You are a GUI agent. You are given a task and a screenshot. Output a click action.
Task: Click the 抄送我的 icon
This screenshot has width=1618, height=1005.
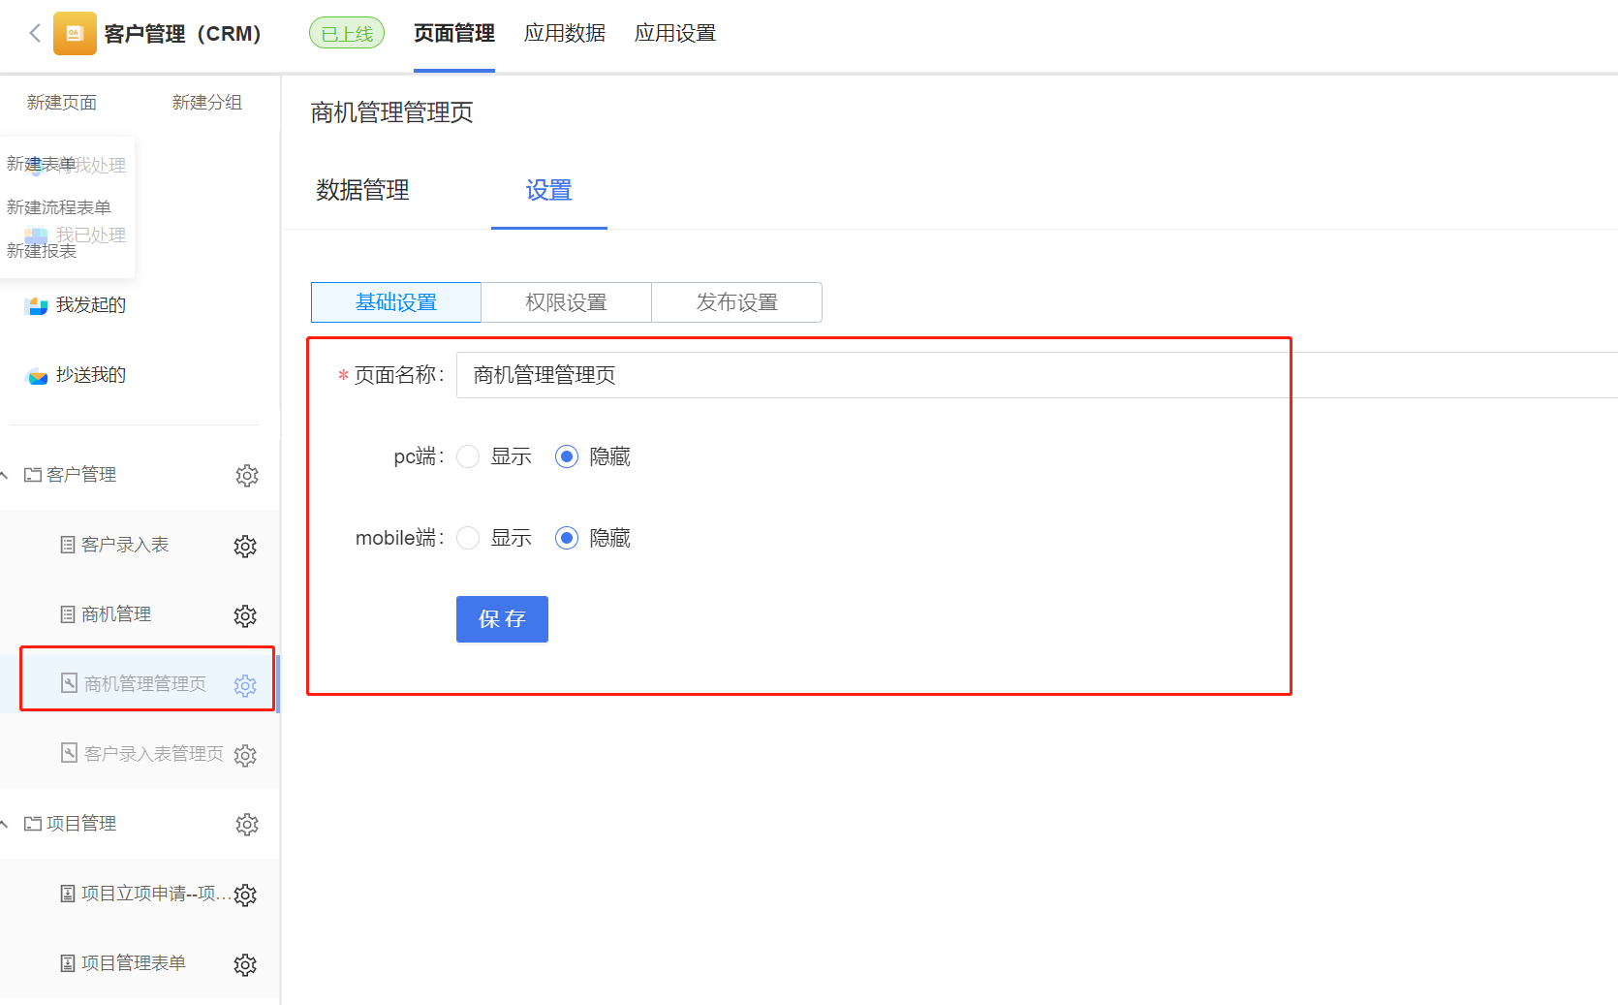point(37,376)
